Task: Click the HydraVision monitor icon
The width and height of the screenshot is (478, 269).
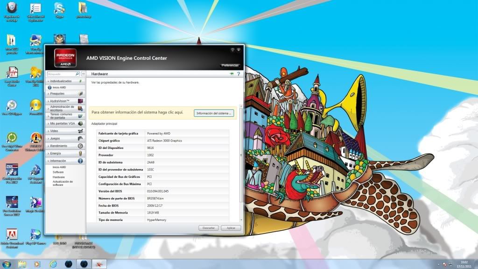Action: (80, 101)
